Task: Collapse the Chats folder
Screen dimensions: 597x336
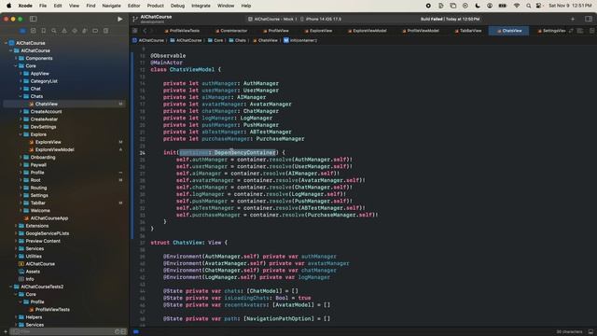Action: (21, 96)
